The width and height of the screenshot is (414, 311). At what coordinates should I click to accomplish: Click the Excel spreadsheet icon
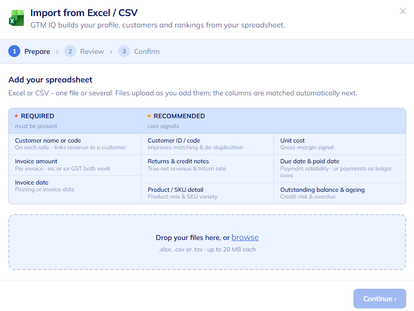click(17, 18)
